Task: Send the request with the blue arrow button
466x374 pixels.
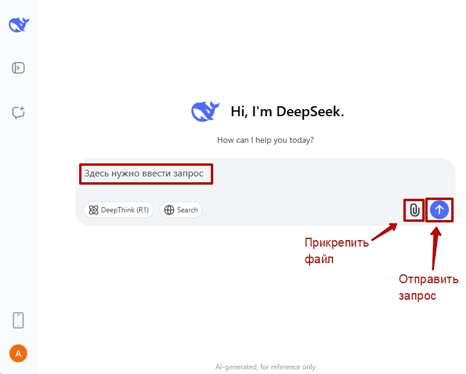Action: coord(439,209)
